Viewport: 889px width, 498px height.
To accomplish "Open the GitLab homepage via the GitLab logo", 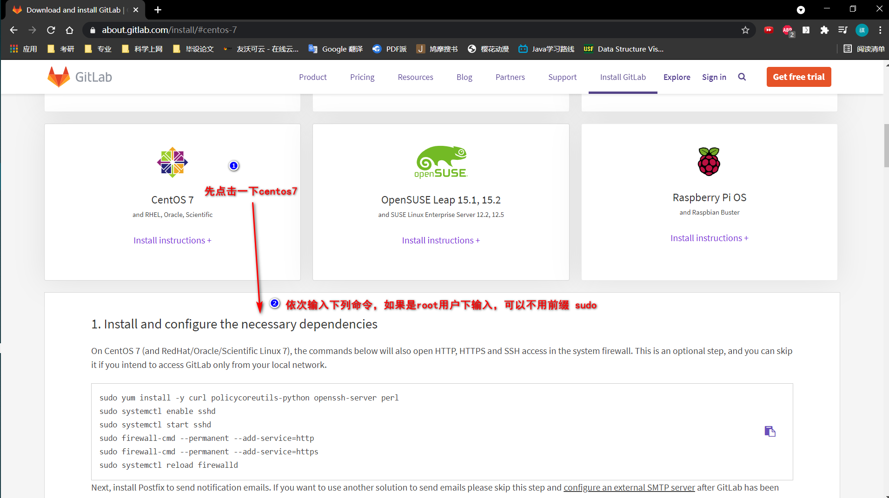I will 79,77.
